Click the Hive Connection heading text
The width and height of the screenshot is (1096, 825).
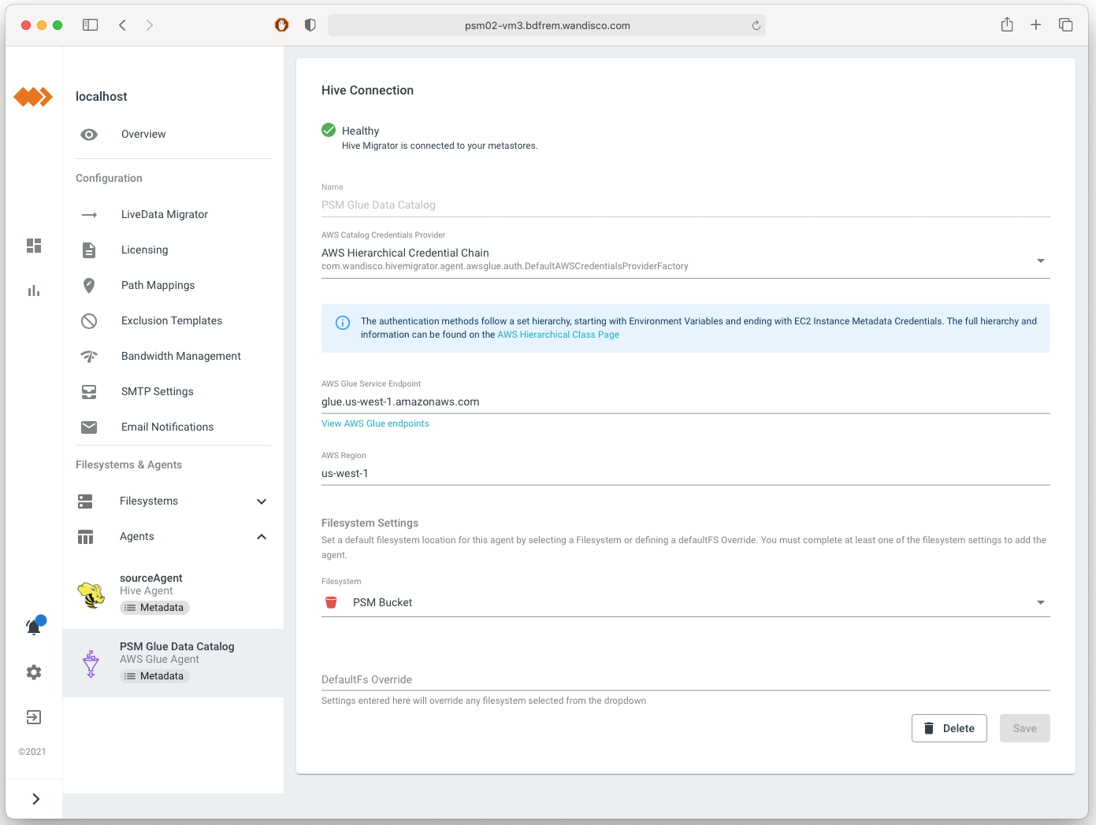point(367,91)
